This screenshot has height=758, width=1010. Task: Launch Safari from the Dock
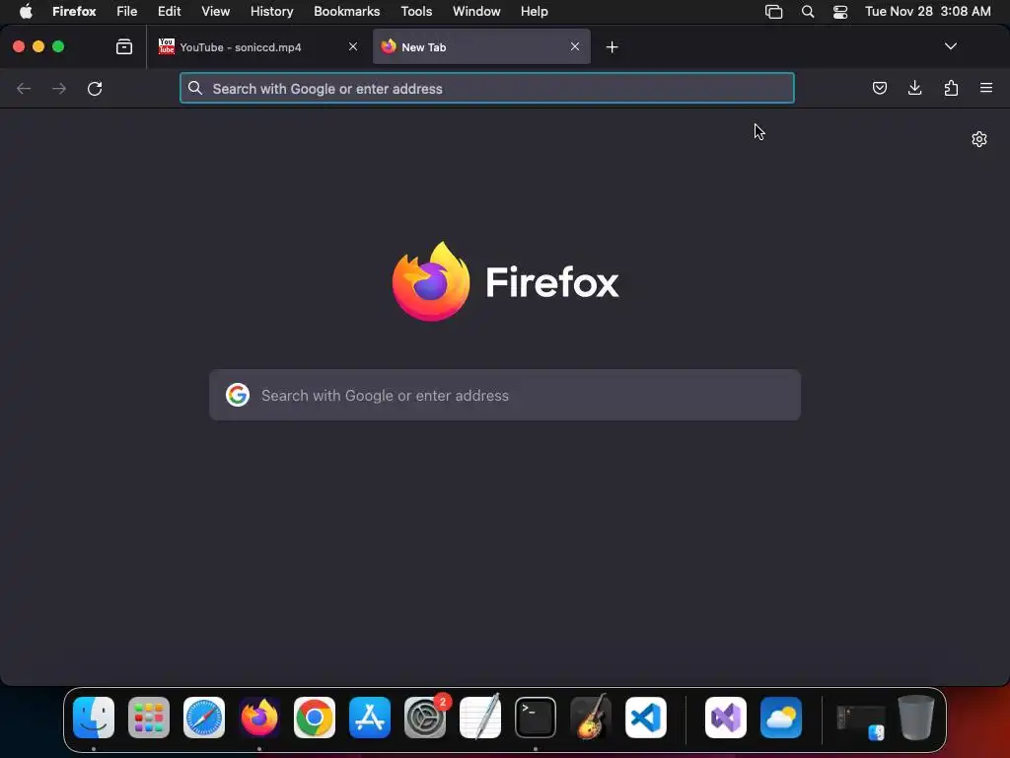coord(204,718)
